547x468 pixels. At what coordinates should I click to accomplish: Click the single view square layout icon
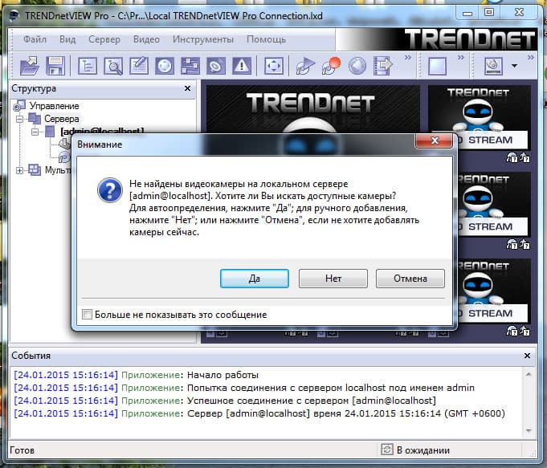coord(437,66)
